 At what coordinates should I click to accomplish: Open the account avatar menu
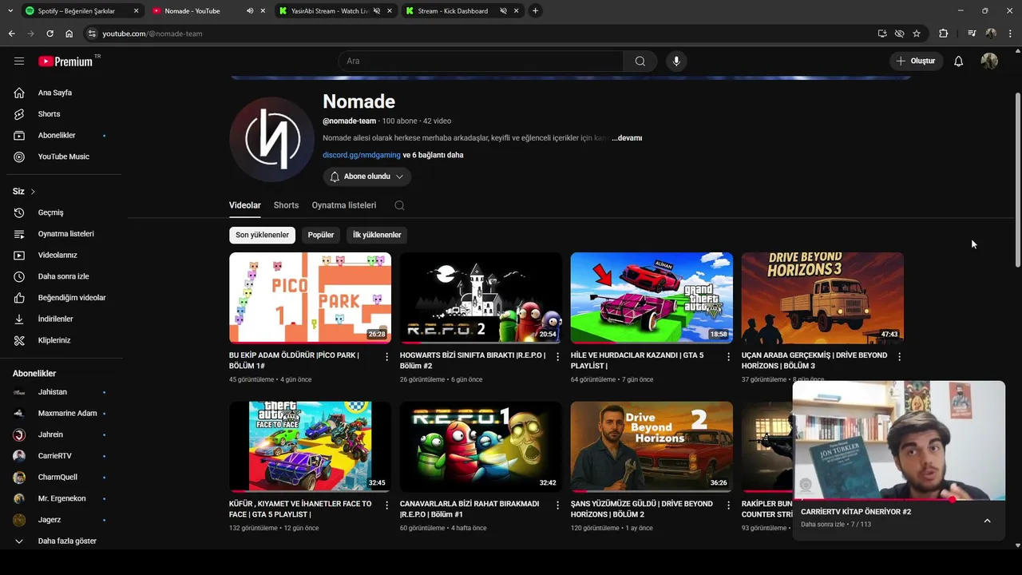989,61
